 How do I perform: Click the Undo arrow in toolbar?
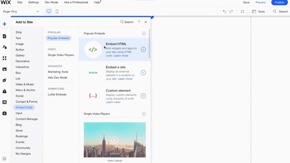click(224, 12)
